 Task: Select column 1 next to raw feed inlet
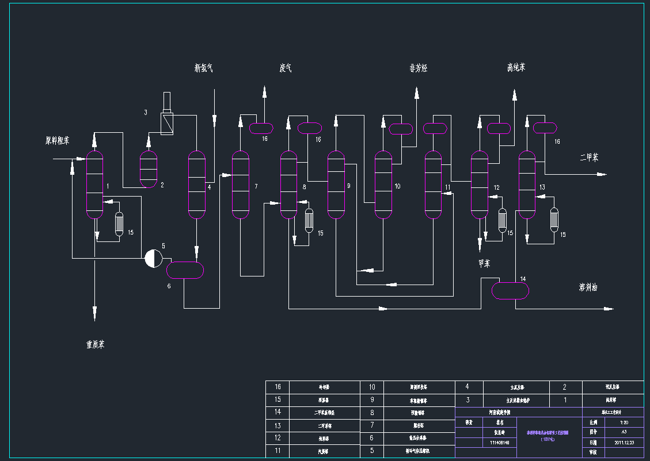point(94,185)
